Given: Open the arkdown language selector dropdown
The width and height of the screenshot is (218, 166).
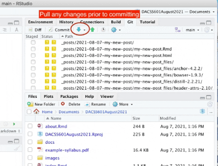Looking at the screenshot, I should coord(10,131).
